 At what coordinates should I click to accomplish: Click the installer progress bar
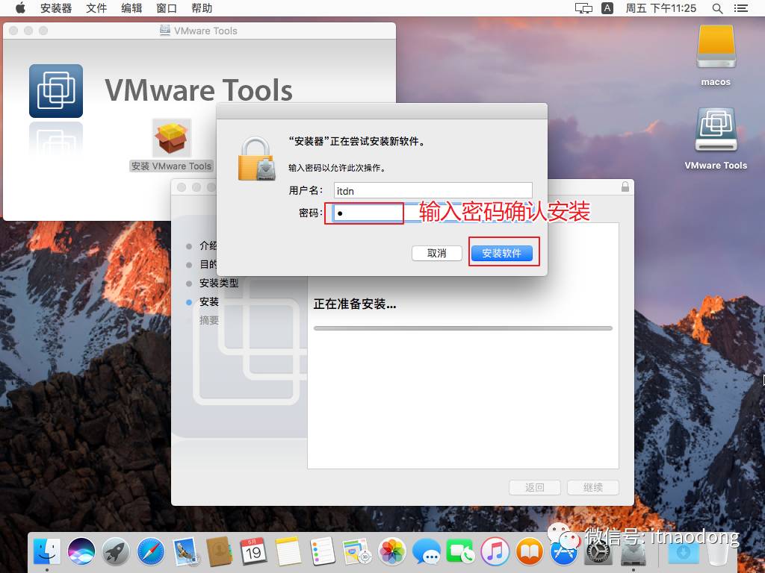(463, 328)
